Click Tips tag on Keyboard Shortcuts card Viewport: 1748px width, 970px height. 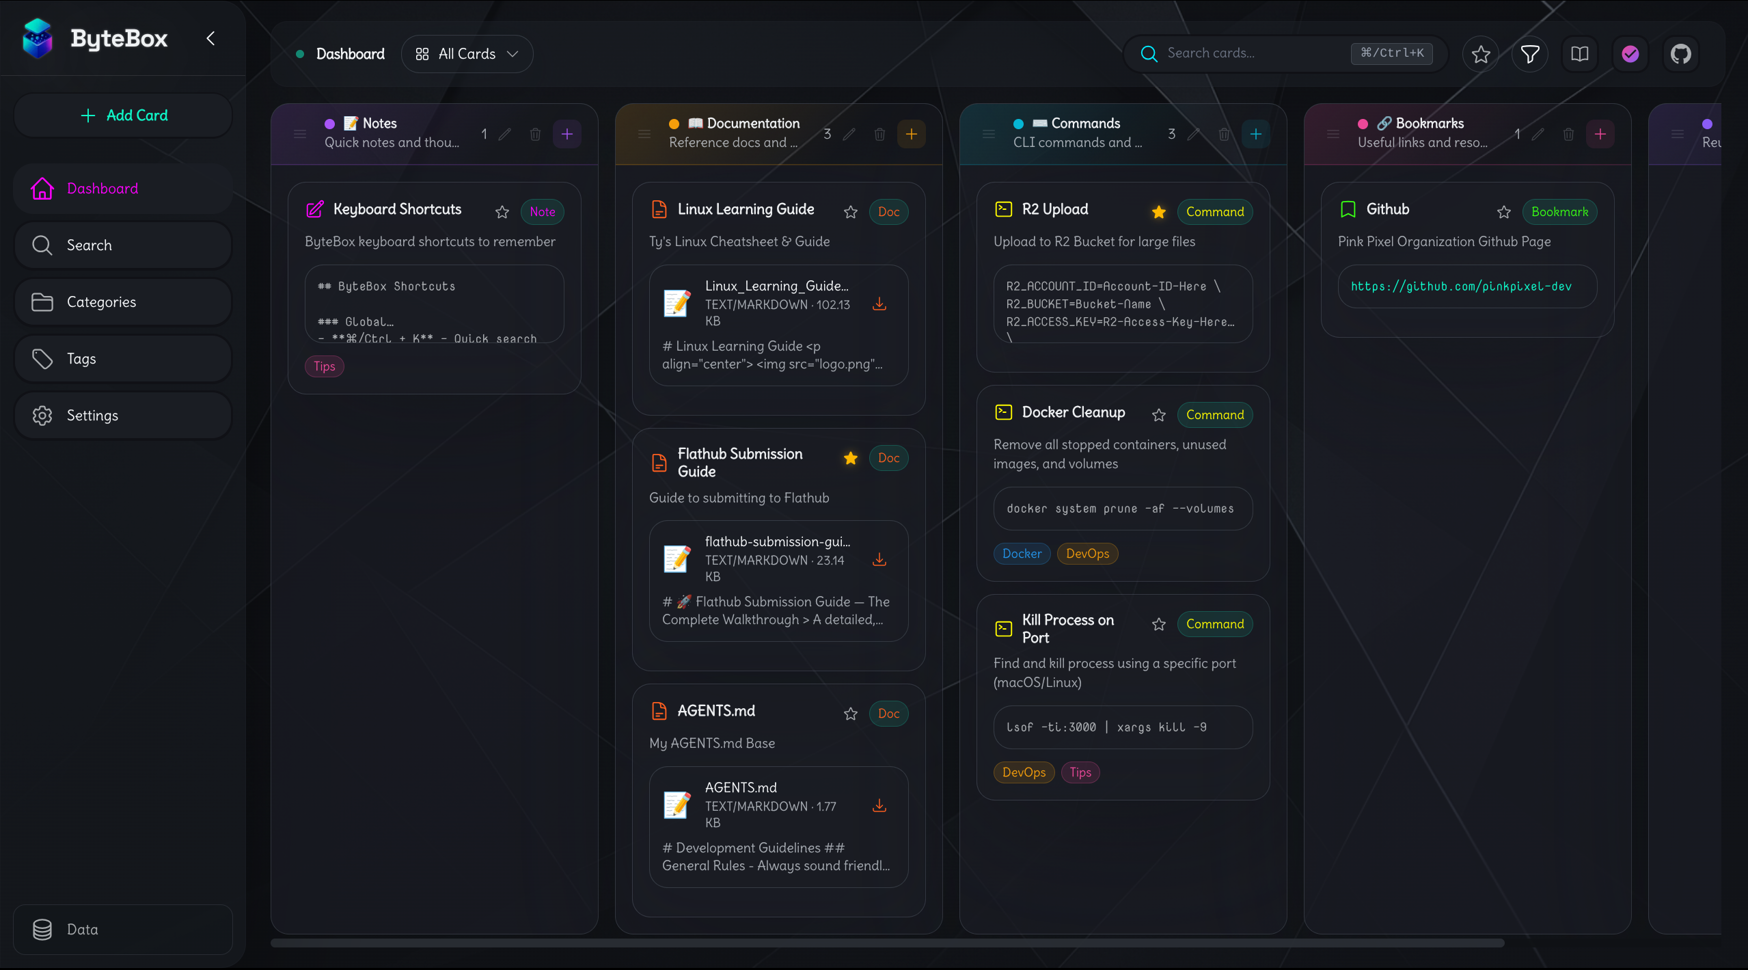point(325,366)
